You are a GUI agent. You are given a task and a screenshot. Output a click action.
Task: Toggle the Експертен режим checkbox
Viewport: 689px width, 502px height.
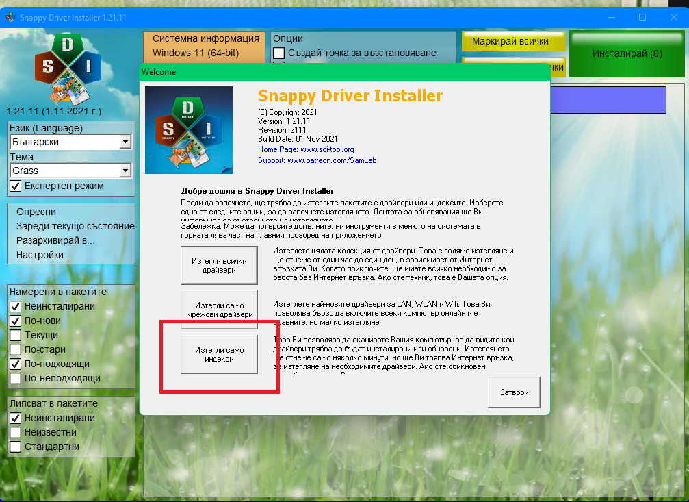pyautogui.click(x=15, y=186)
